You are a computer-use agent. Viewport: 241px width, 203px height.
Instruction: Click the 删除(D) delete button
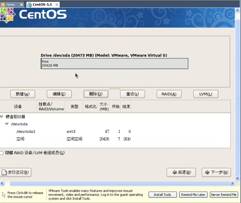pyautogui.click(x=96, y=94)
